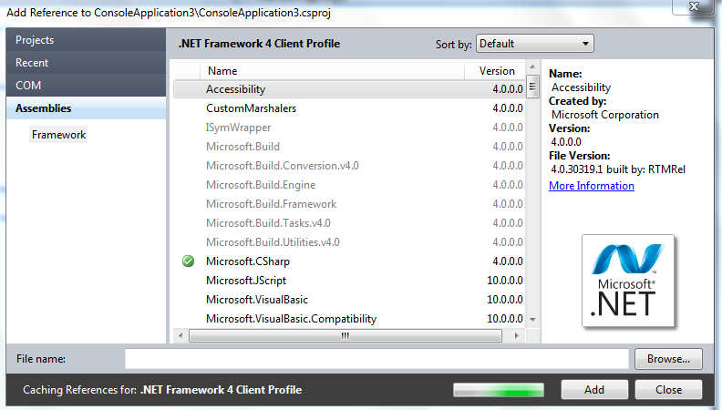Click the Browse... button
The width and height of the screenshot is (722, 410).
668,359
